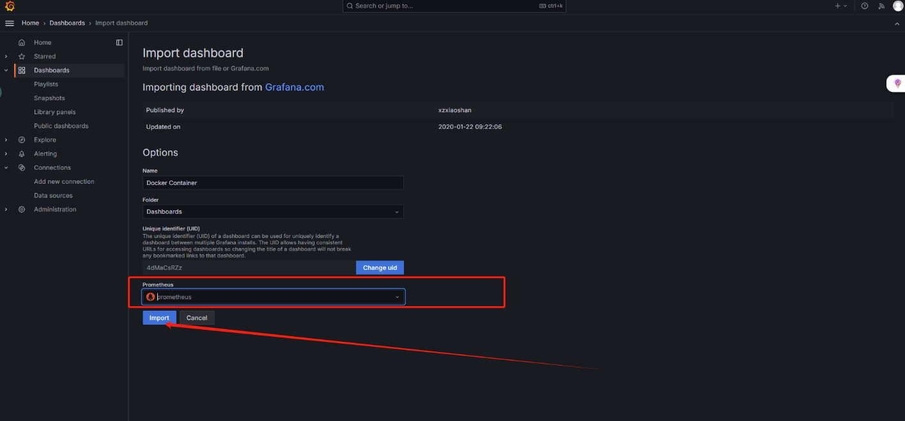
Task: Click the Grafana logo icon
Action: click(x=10, y=6)
